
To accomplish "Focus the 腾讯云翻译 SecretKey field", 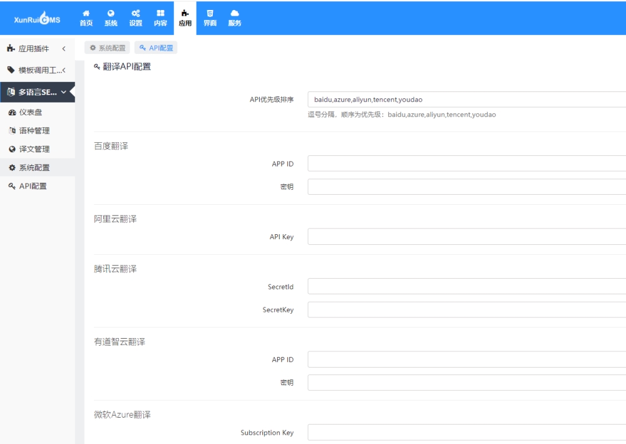I will tap(467, 309).
